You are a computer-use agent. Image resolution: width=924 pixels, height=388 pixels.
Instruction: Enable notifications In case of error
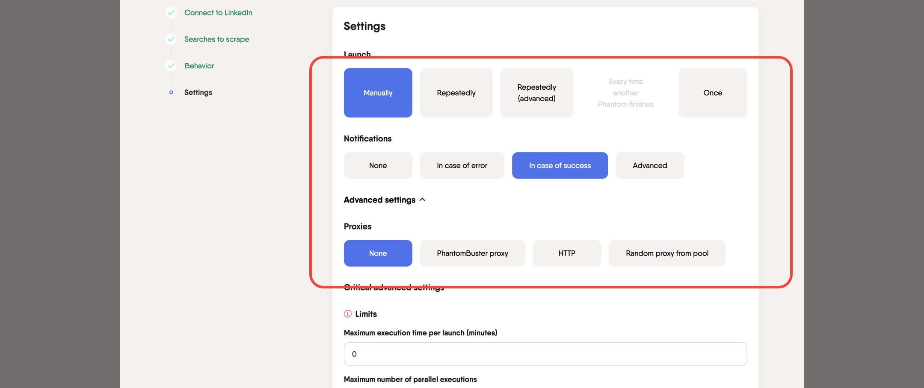462,165
